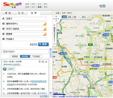The width and height of the screenshot is (113, 98).
Task: Remove the 融科资讯中心 waypoint
Action: (45, 24)
